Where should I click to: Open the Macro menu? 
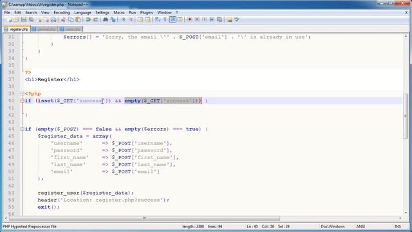click(x=118, y=12)
